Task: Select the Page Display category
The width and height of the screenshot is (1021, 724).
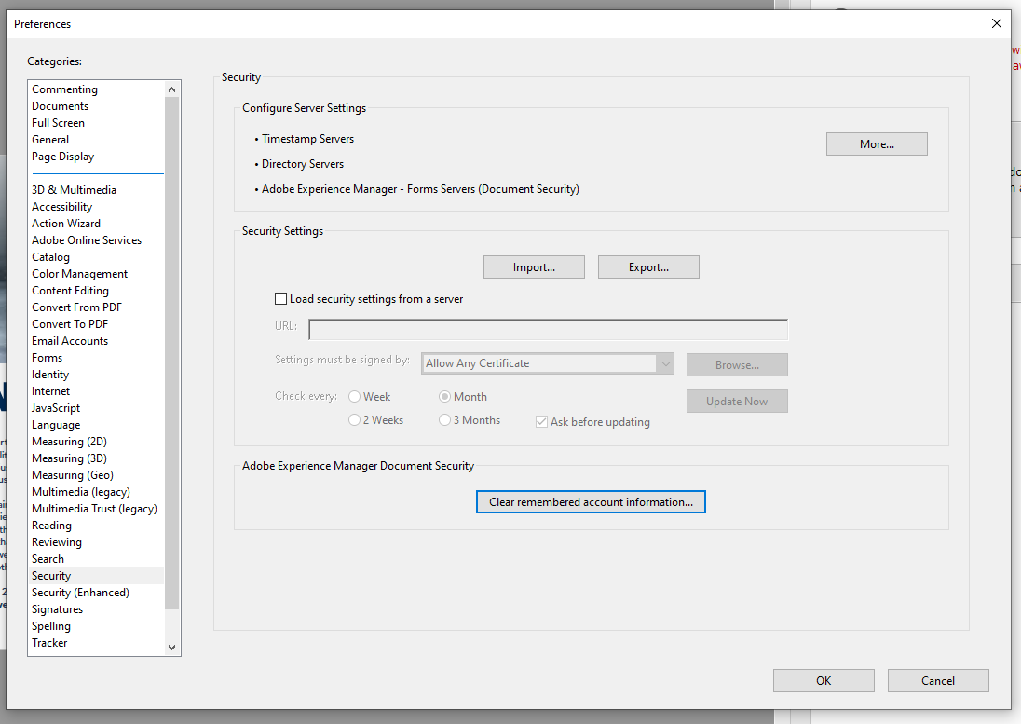Action: (62, 156)
